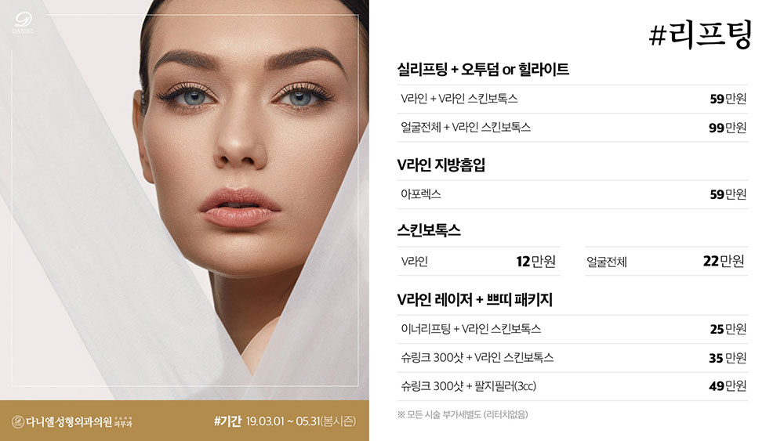Viewport: 784px width, 441px height.
Task: Click the #기간 period label
Action: (x=227, y=421)
